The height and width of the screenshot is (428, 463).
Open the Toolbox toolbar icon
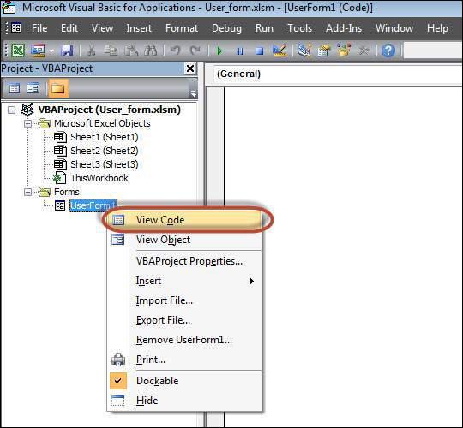[364, 51]
